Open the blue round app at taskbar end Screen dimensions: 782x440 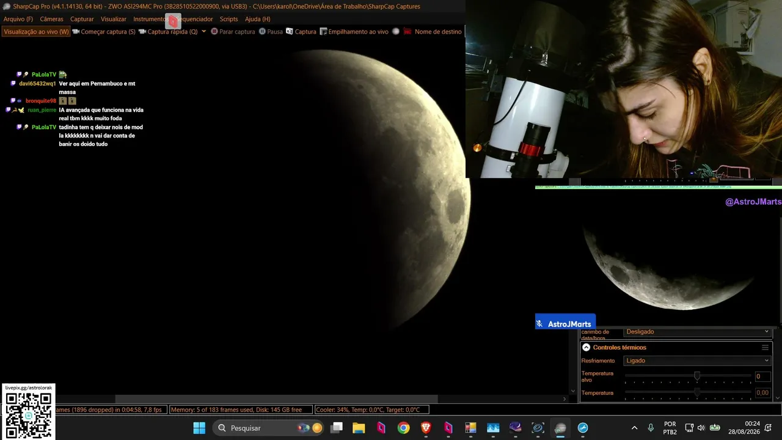(583, 428)
